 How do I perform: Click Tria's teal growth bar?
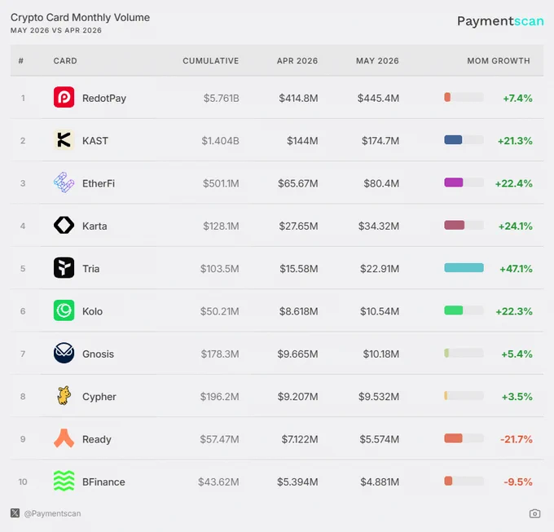(464, 268)
